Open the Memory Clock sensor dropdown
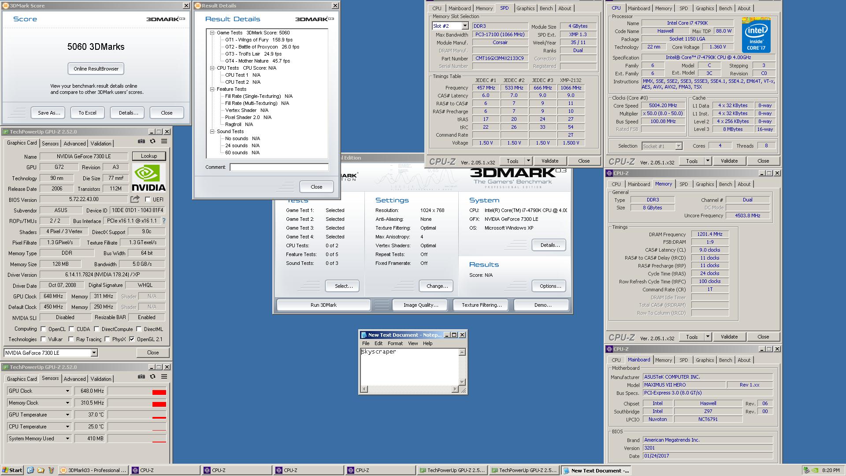846x476 pixels. click(x=67, y=403)
